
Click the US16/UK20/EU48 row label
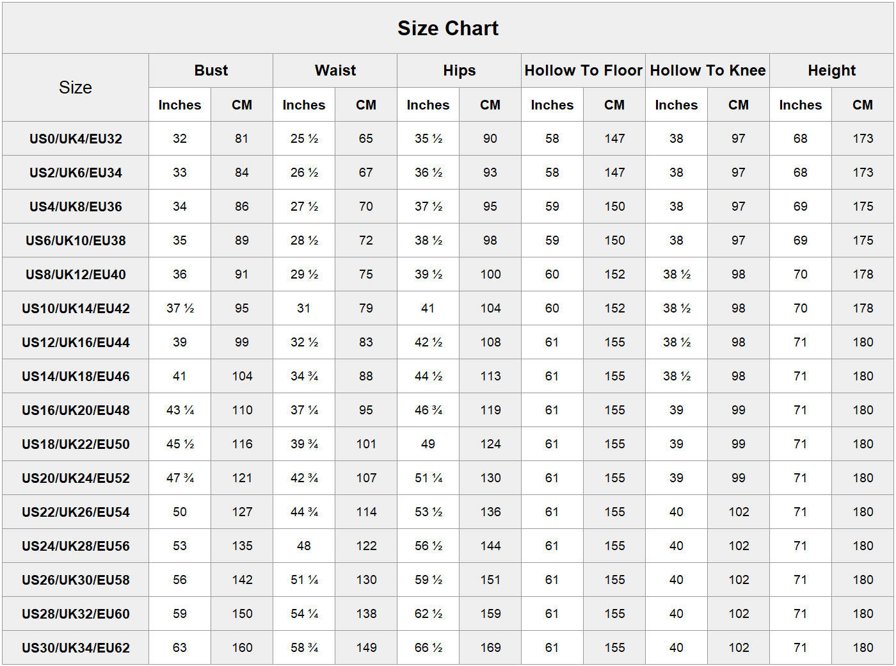76,410
